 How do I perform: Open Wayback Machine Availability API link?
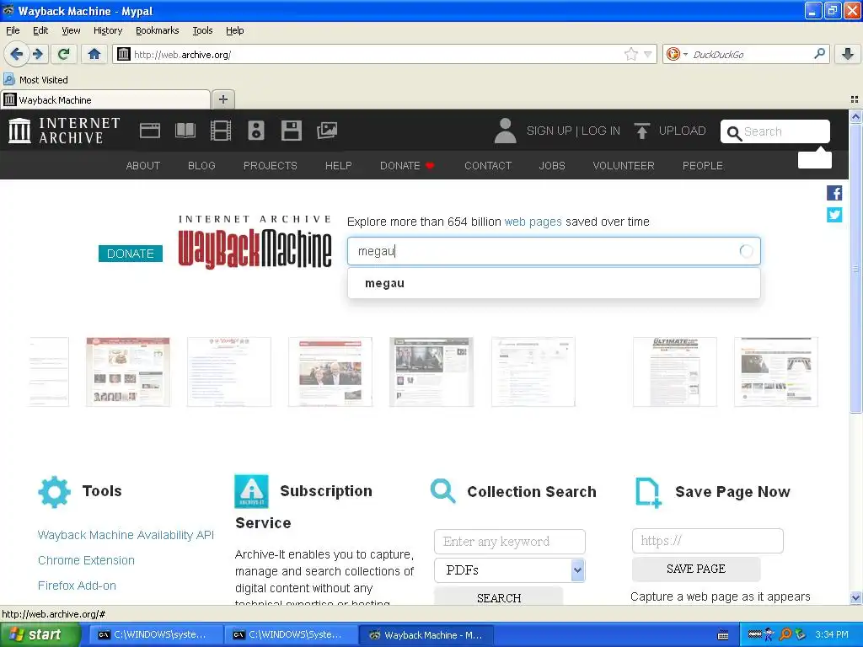pyautogui.click(x=126, y=535)
